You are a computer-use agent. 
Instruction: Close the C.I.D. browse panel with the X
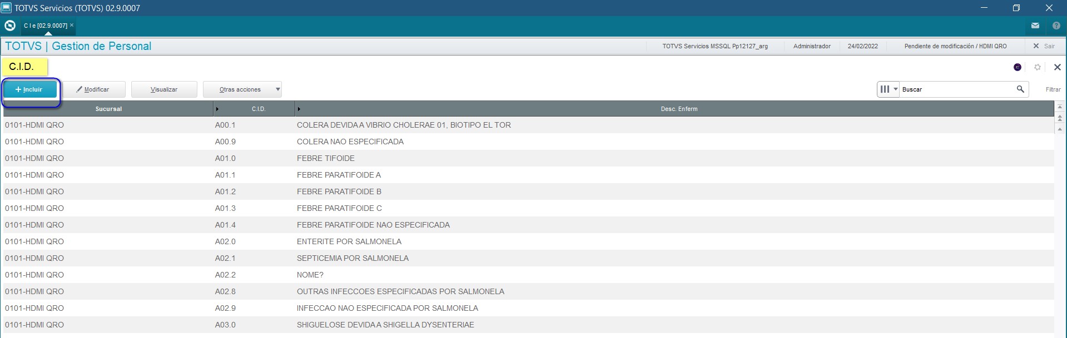1058,67
